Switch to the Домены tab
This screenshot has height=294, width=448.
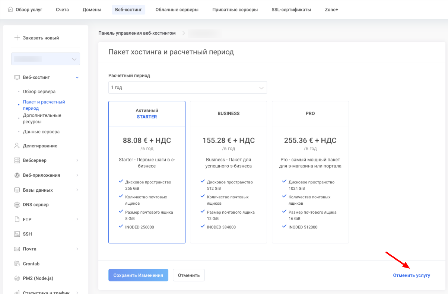[x=92, y=10]
